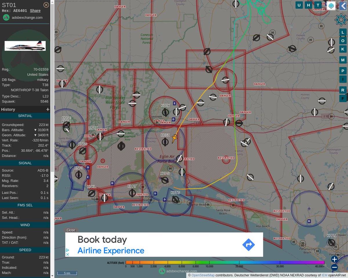Zoom out using the minus icon

point(334,267)
